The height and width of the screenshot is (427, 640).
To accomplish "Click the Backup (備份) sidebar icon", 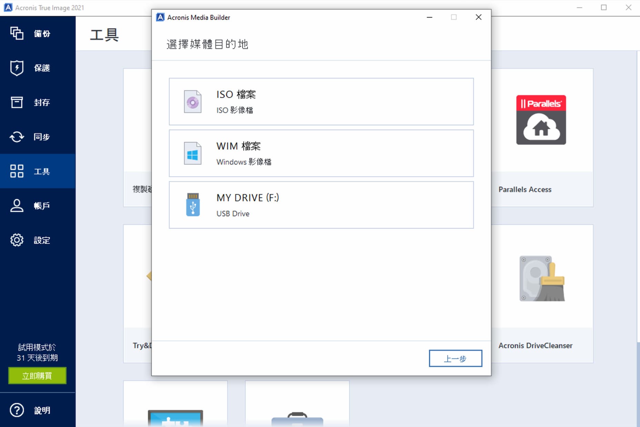I will [x=17, y=33].
